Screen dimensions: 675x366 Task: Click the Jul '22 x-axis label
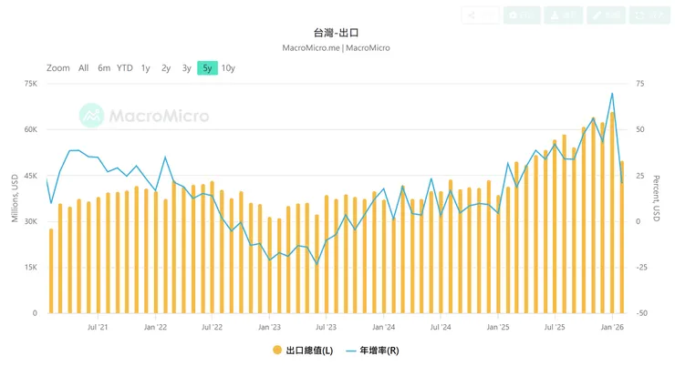pos(212,327)
